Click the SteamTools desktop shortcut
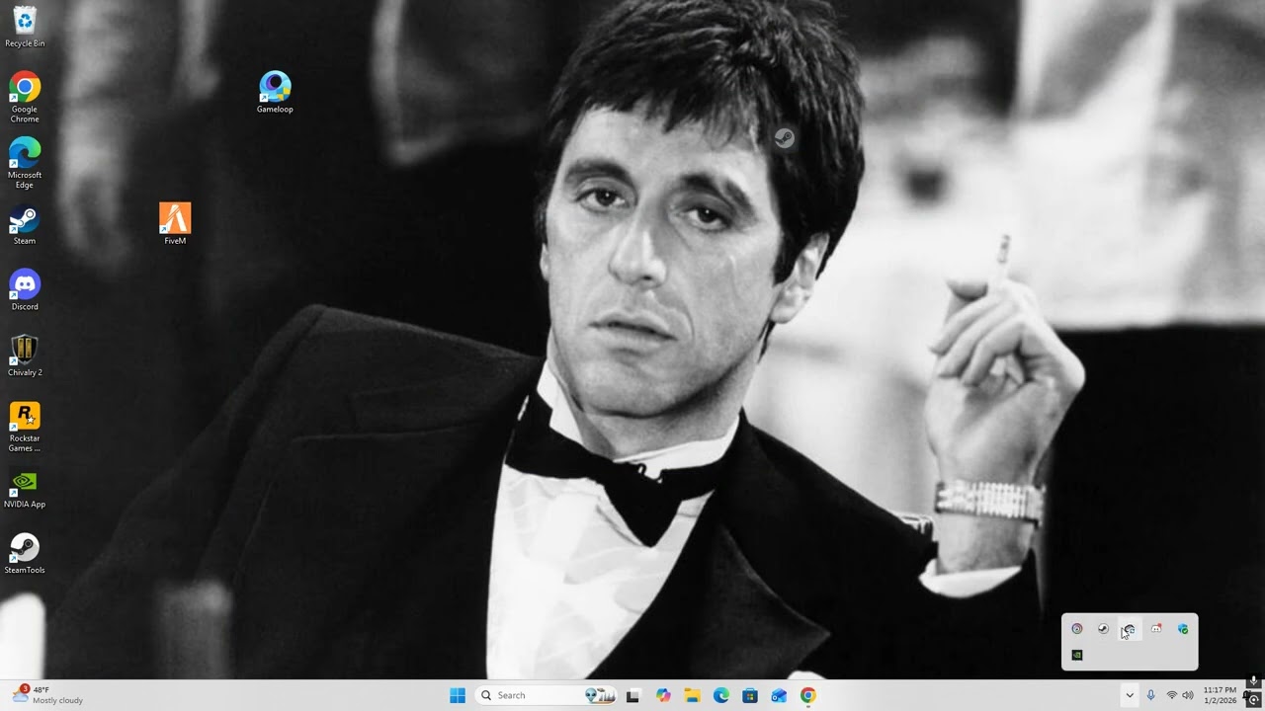This screenshot has height=711, width=1265. point(25,554)
